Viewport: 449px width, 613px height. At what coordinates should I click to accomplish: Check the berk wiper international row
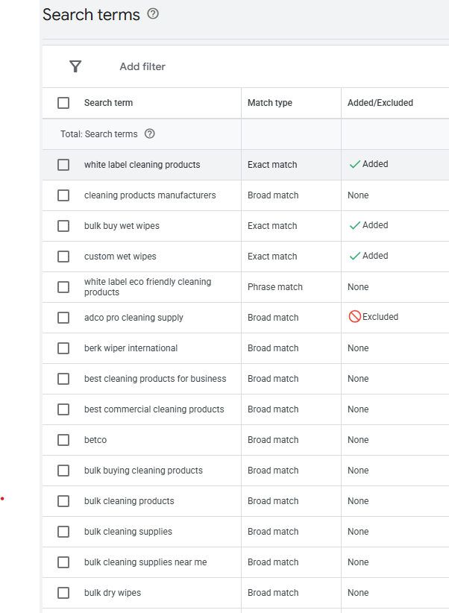pyautogui.click(x=63, y=348)
